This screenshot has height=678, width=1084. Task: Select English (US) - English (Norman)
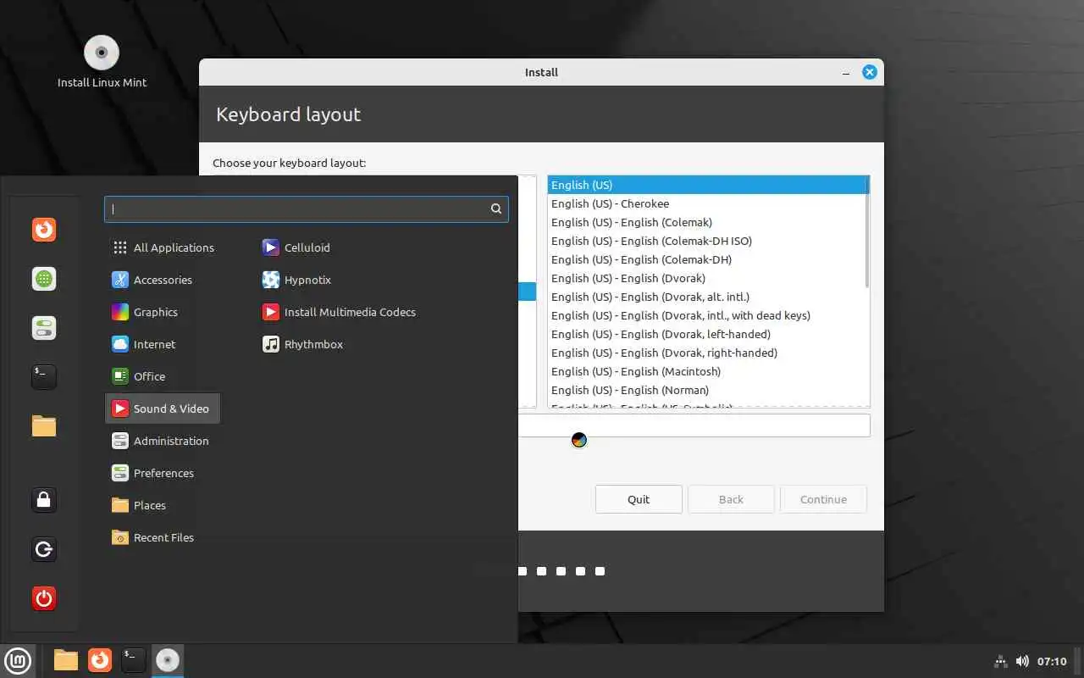[x=708, y=390]
